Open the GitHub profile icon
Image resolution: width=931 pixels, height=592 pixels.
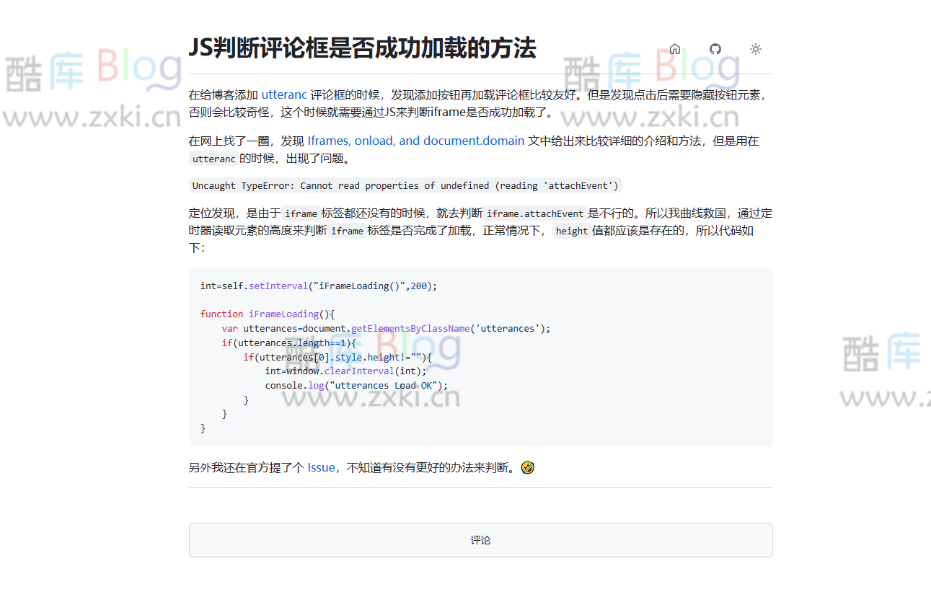click(715, 49)
